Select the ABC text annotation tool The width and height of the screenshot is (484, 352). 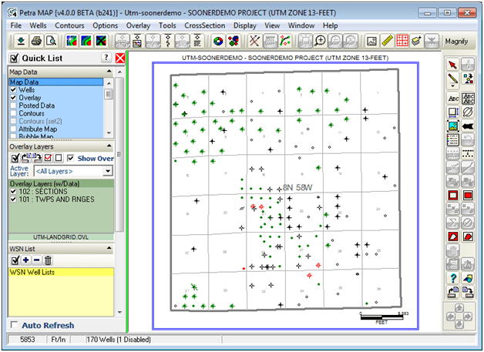pyautogui.click(x=453, y=99)
